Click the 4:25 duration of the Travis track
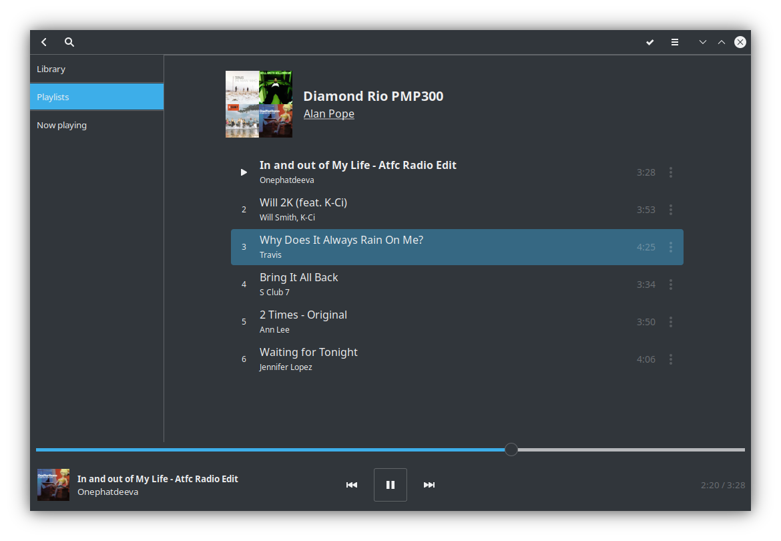 click(646, 247)
